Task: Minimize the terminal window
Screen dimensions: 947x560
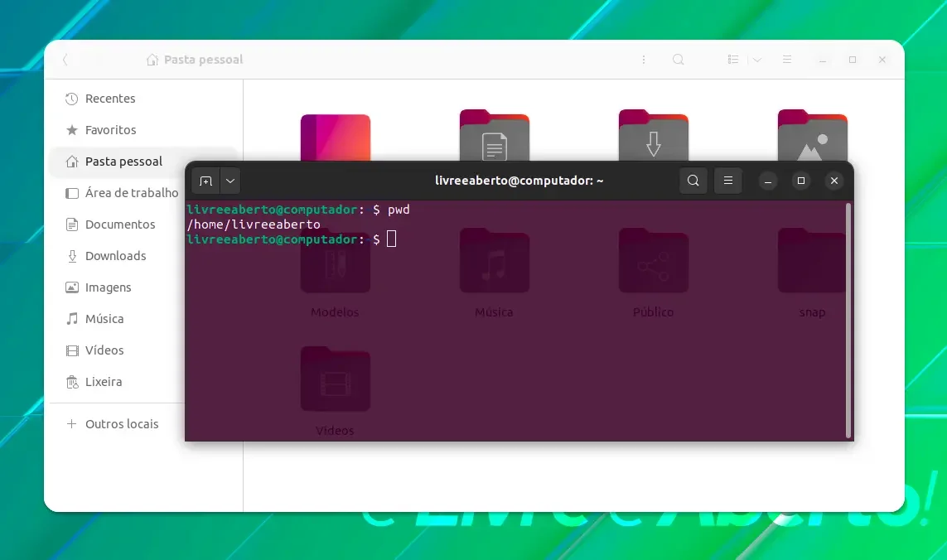Action: point(768,181)
